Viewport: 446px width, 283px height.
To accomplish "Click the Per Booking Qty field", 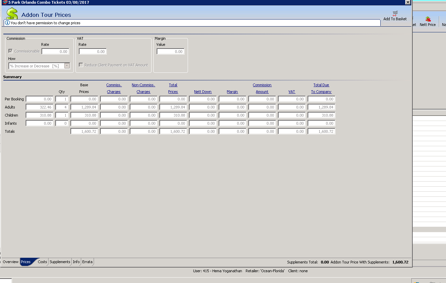I will click(62, 99).
